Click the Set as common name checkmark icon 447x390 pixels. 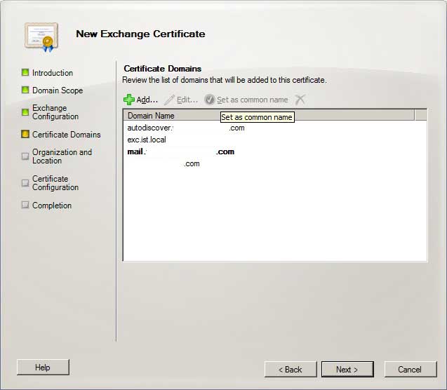209,100
